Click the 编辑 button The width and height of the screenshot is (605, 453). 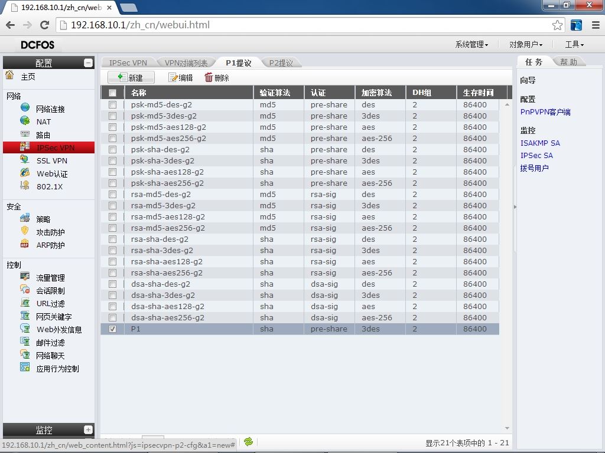pyautogui.click(x=181, y=78)
